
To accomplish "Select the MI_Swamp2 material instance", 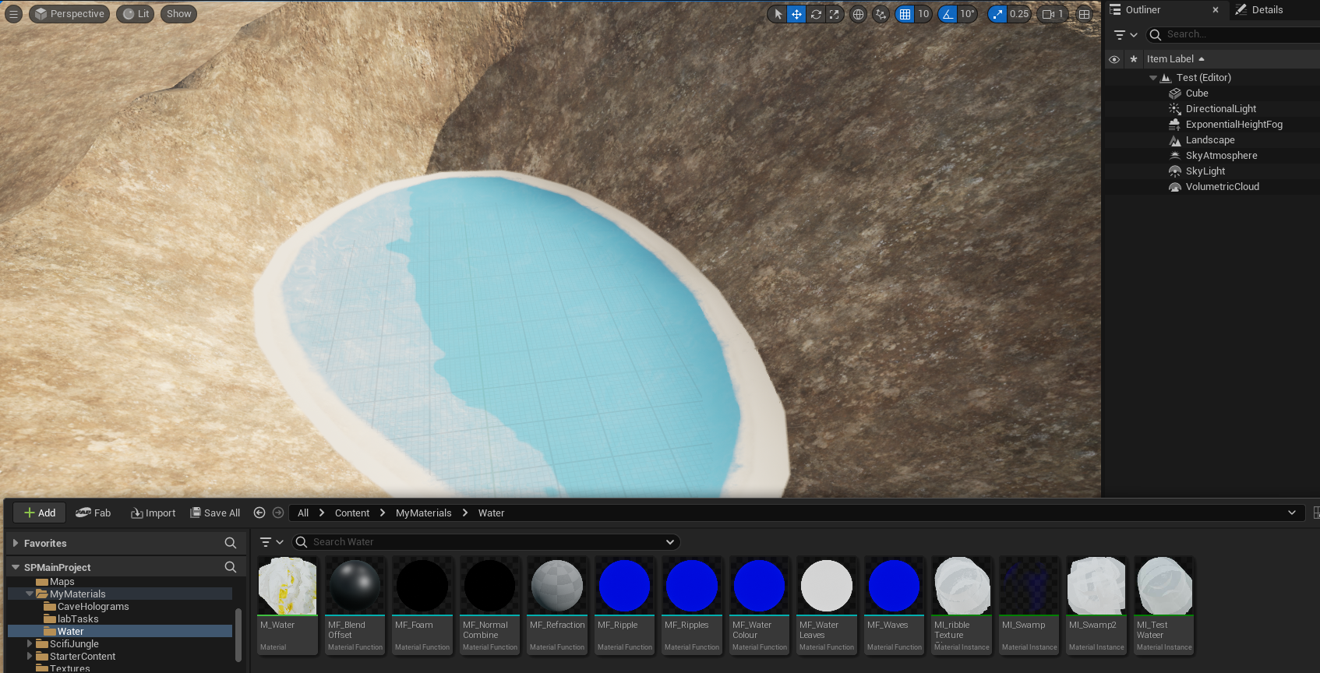I will pyautogui.click(x=1096, y=605).
